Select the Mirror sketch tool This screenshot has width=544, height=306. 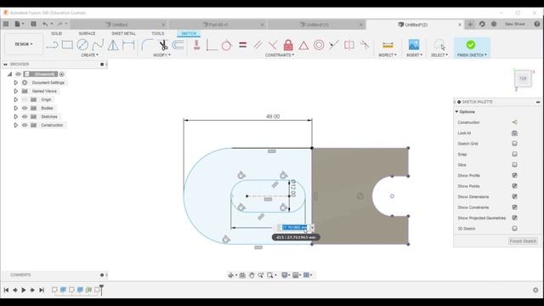[113, 45]
